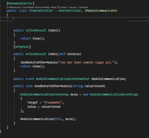Click the 'class' keyword
This screenshot has height=138, width=149.
click(x=23, y=10)
